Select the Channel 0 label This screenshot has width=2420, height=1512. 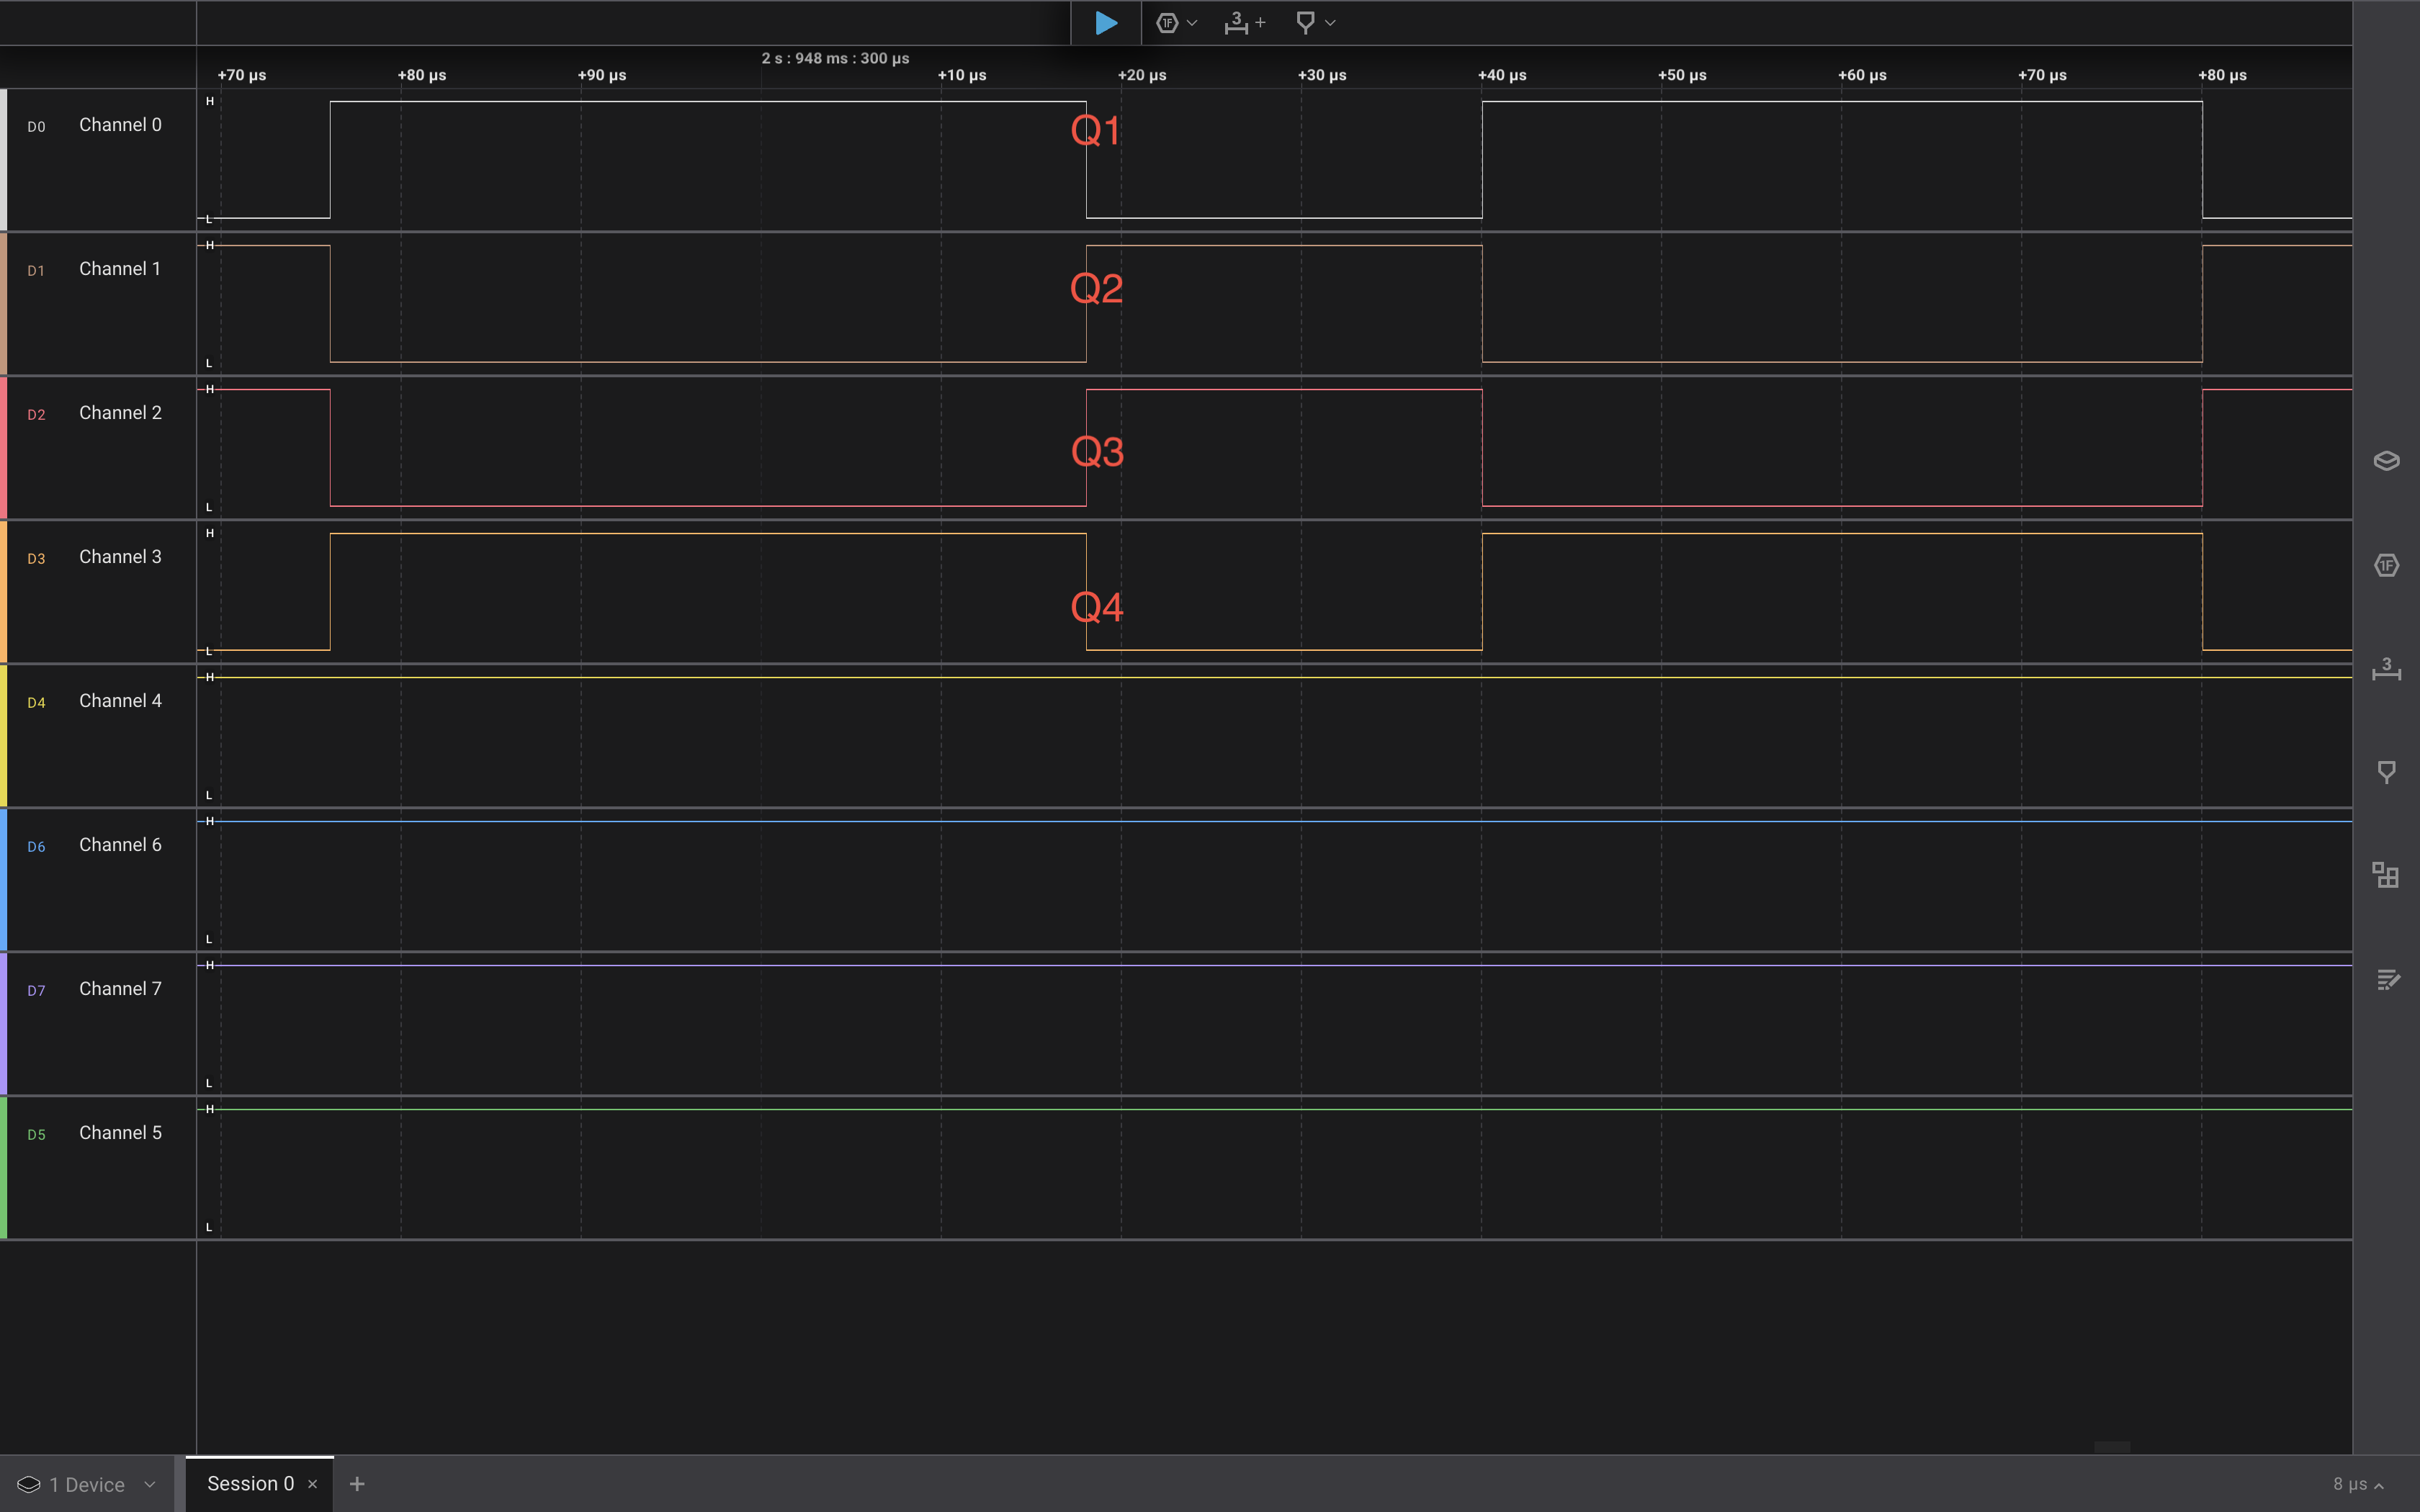[x=120, y=125]
